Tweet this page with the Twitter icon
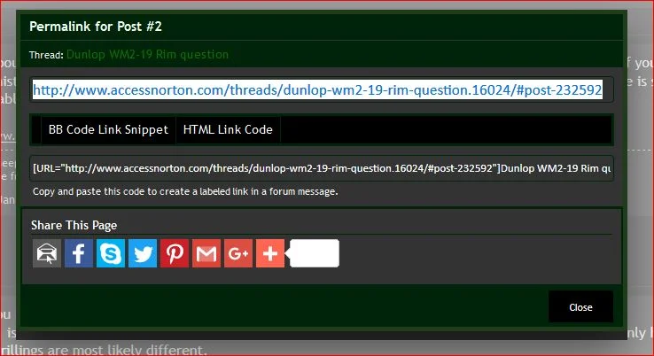654x356 pixels. tap(143, 253)
